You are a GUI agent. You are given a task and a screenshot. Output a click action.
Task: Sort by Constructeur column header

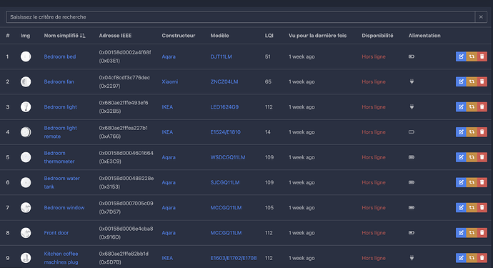point(179,36)
